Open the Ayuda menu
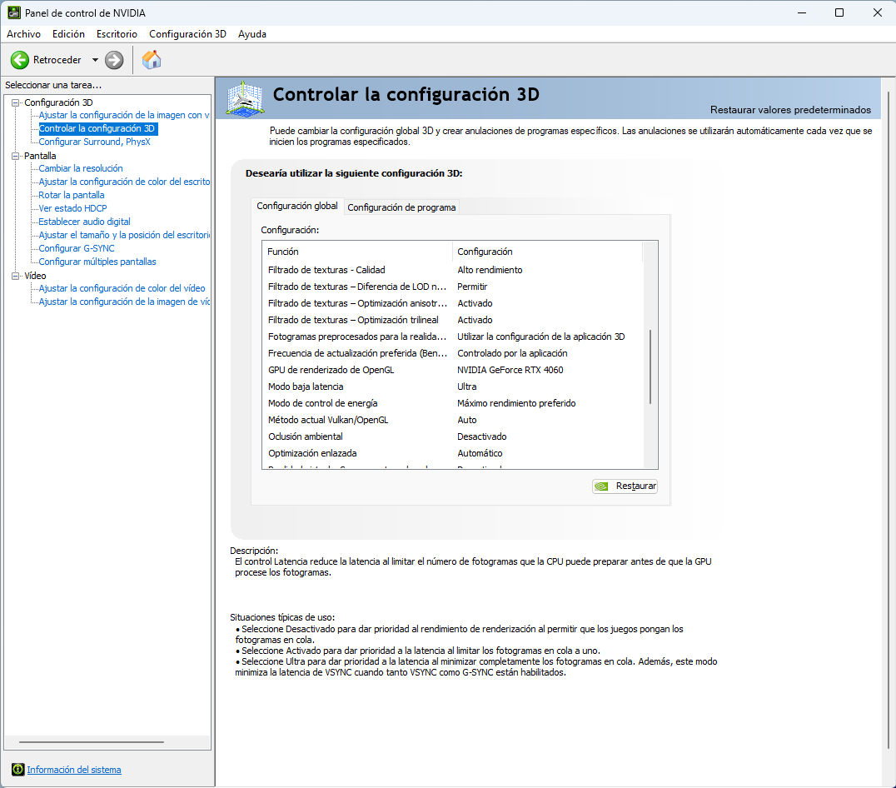This screenshot has width=896, height=788. click(252, 33)
